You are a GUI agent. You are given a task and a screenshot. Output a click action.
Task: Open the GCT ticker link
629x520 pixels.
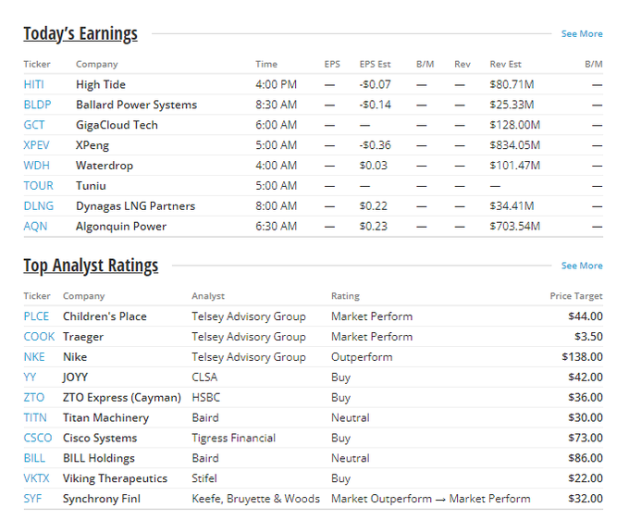click(33, 125)
